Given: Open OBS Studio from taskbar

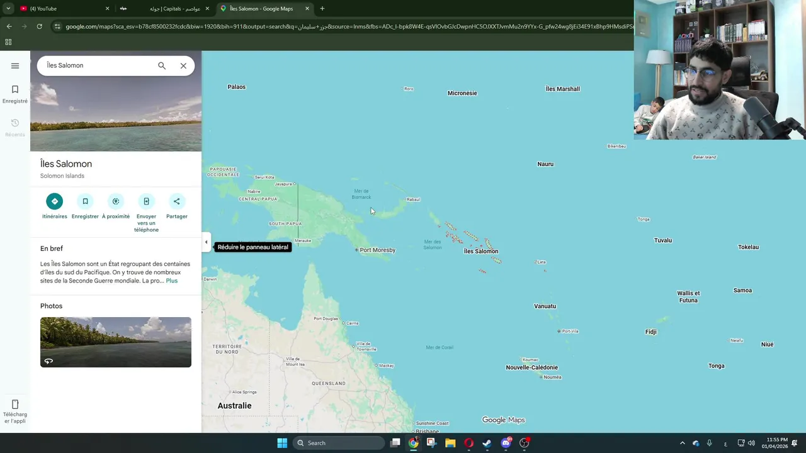Looking at the screenshot, I should coord(524,443).
